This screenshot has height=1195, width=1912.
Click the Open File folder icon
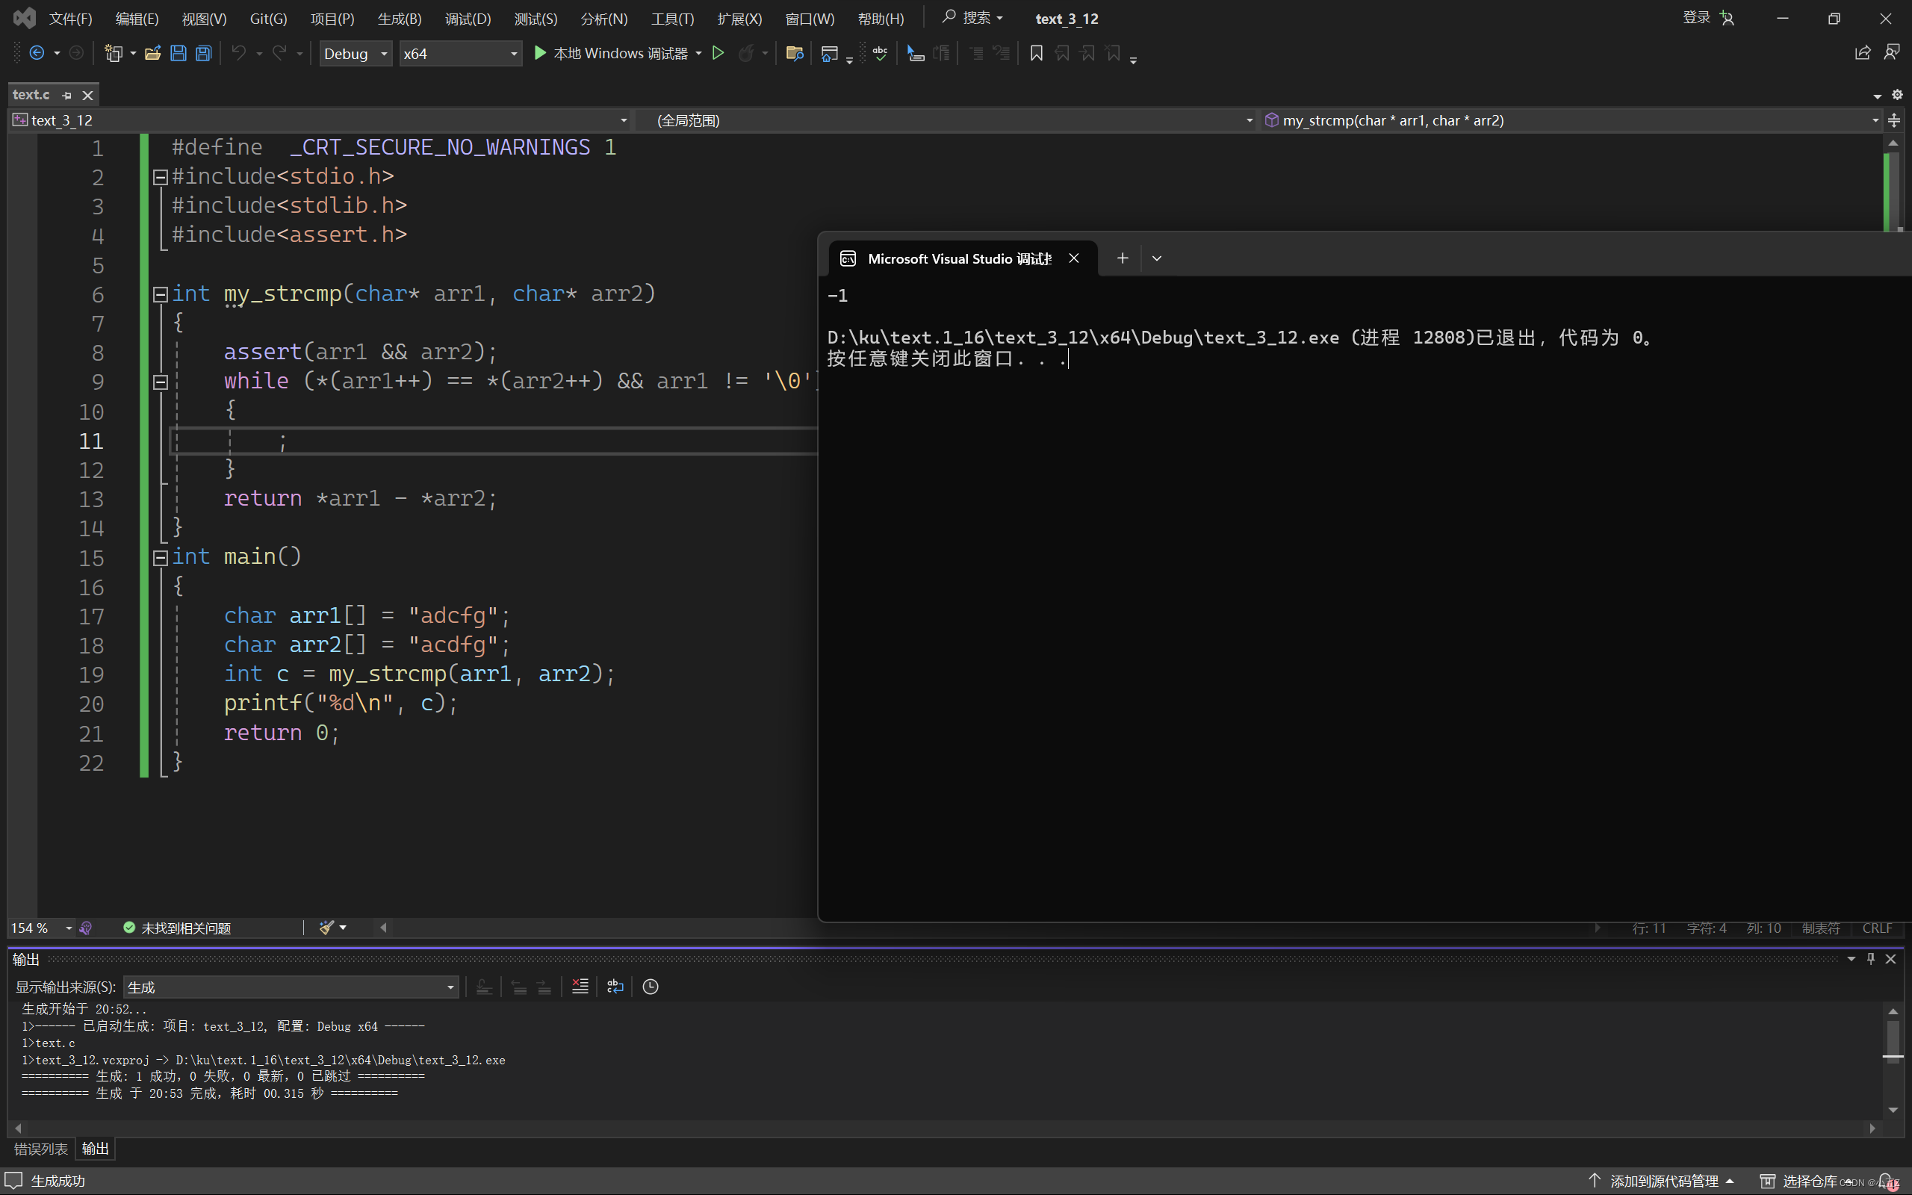[152, 54]
